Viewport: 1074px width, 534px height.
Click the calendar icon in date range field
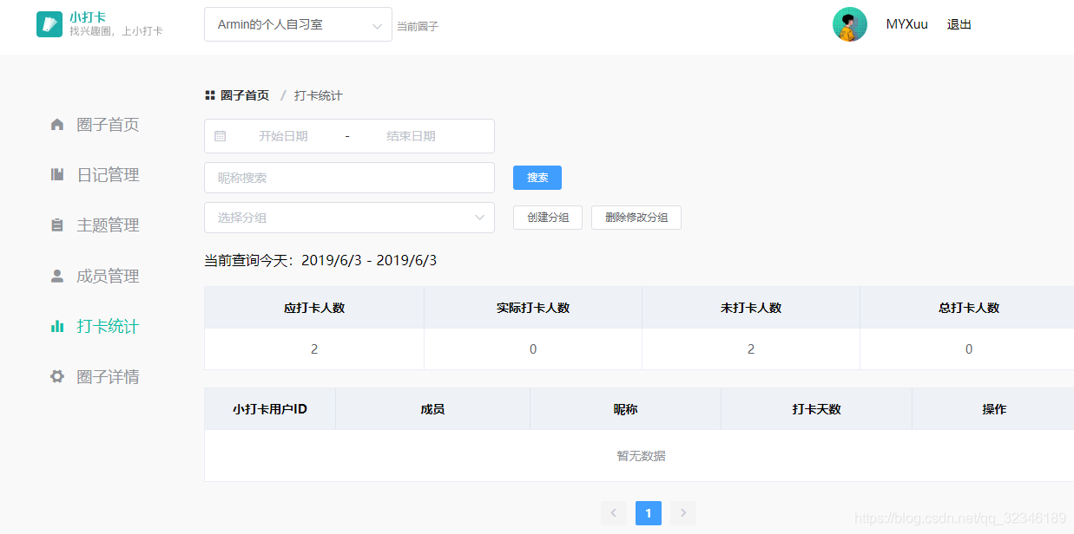[220, 136]
